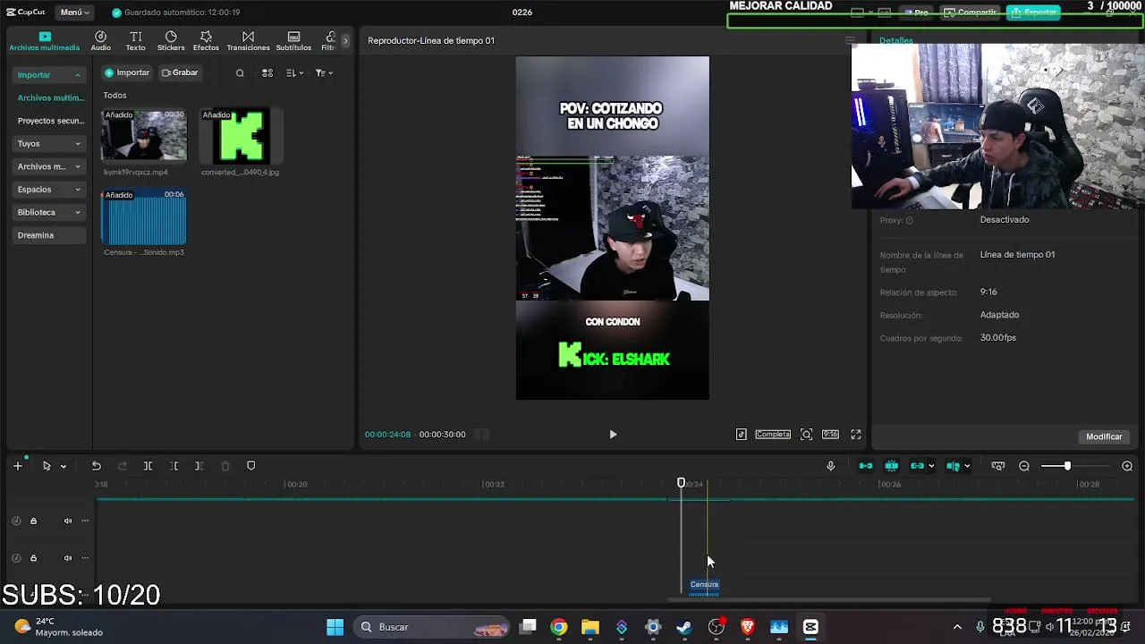Expand the Biblioteca sidebar section
The height and width of the screenshot is (644, 1145).
click(x=50, y=212)
